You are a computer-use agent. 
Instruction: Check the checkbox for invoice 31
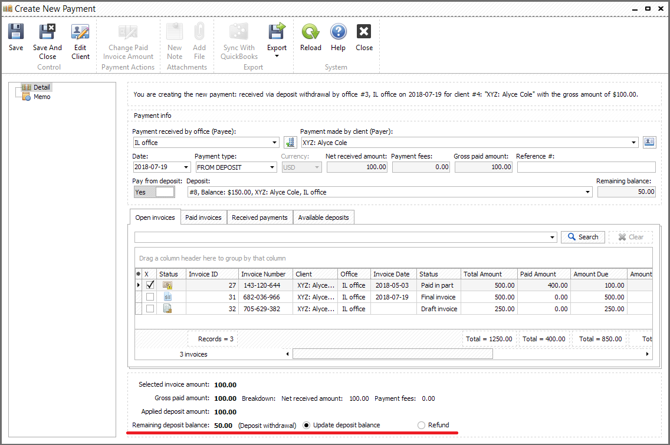150,297
